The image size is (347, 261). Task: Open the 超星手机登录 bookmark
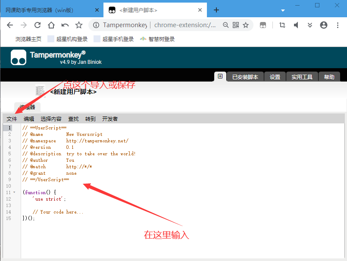114,39
